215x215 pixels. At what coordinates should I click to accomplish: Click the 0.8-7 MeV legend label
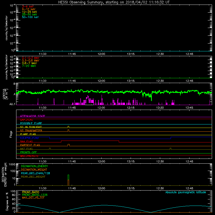pos(29,63)
